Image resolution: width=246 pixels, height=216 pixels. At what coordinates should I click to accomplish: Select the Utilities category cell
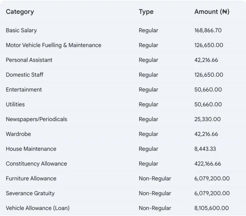point(15,105)
